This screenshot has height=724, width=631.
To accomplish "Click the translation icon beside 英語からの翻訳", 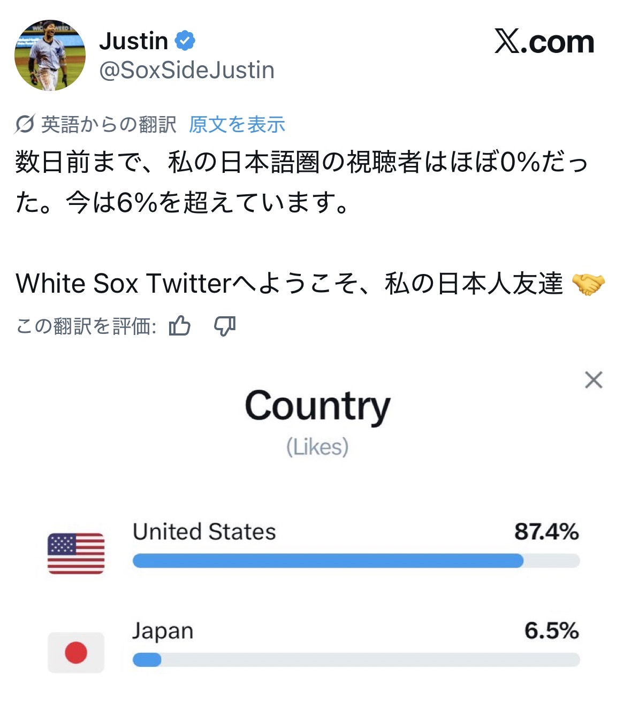I will [x=25, y=124].
